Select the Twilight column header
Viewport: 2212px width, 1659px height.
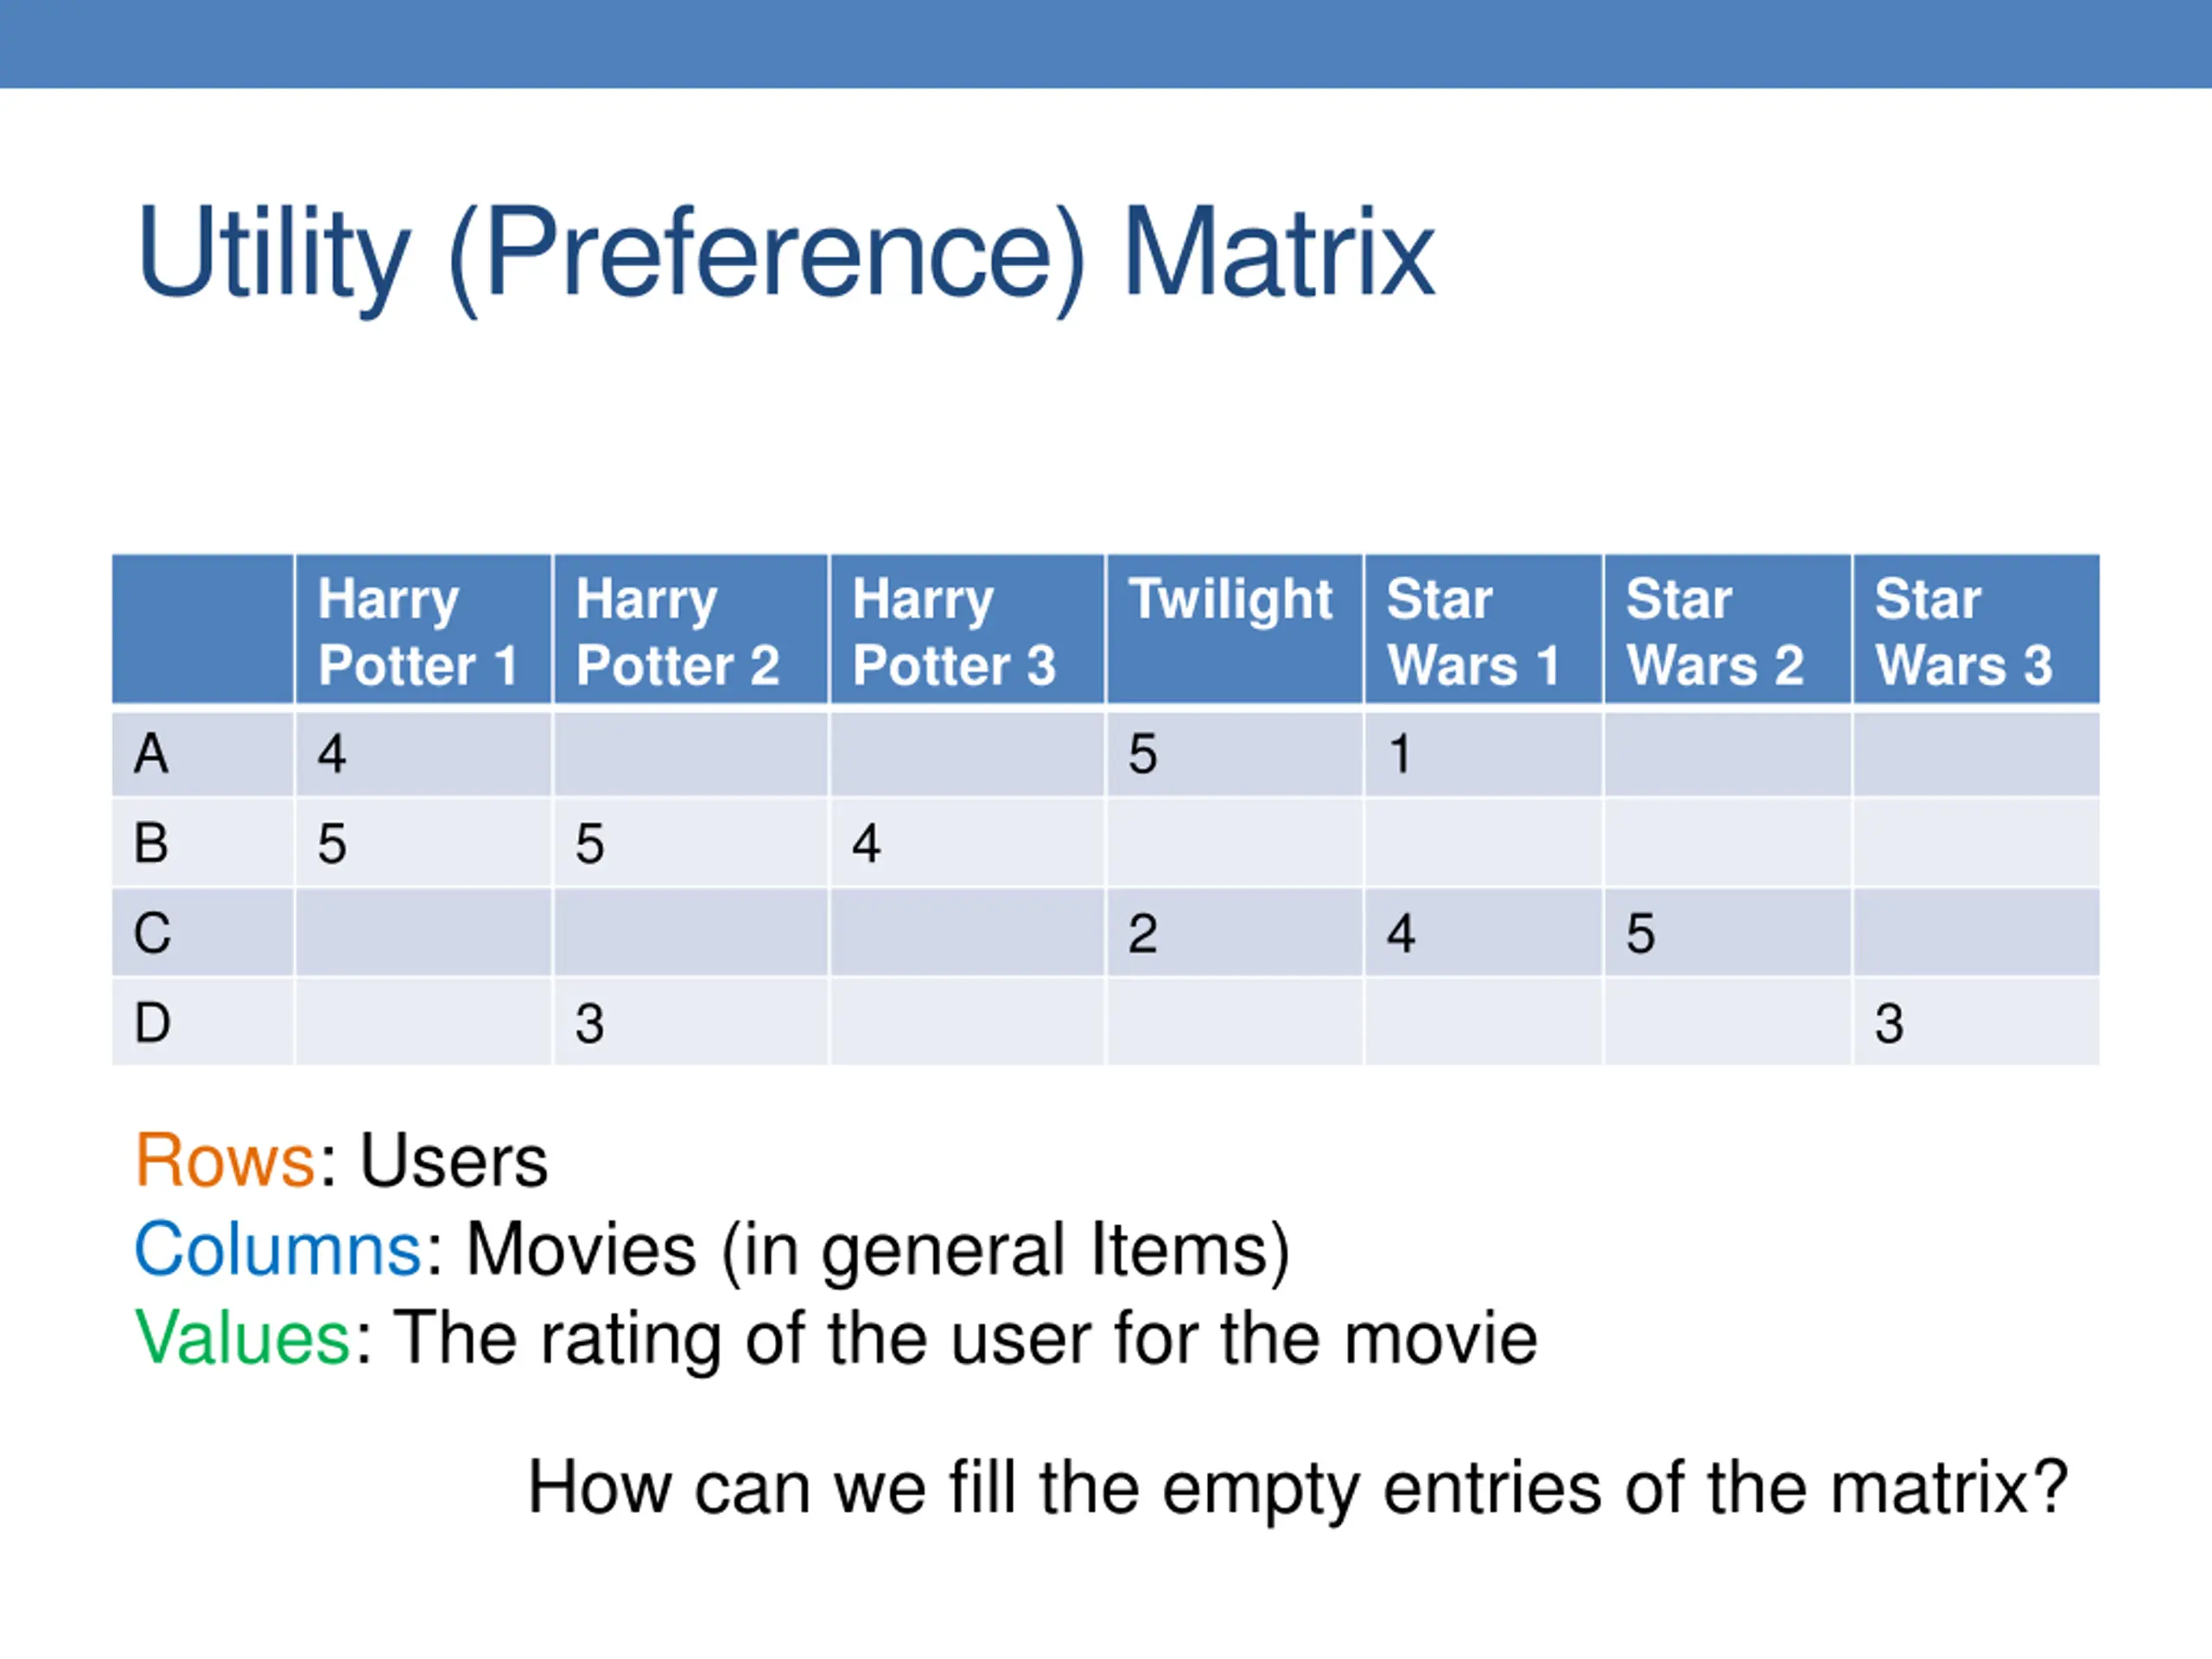[1234, 630]
